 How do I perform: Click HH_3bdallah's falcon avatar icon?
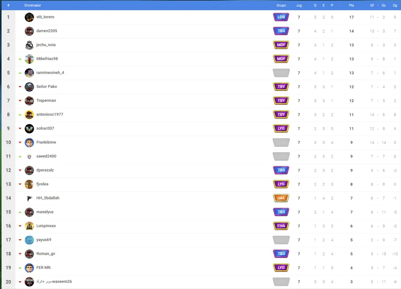[29, 198]
